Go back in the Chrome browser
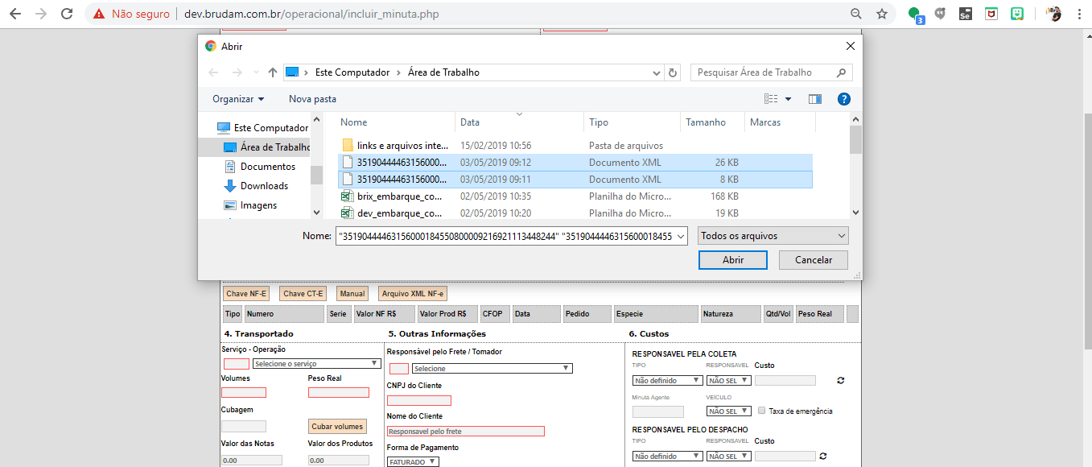This screenshot has height=467, width=1092. [15, 14]
